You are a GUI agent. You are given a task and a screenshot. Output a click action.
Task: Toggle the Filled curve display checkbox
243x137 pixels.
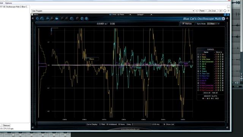point(100,124)
